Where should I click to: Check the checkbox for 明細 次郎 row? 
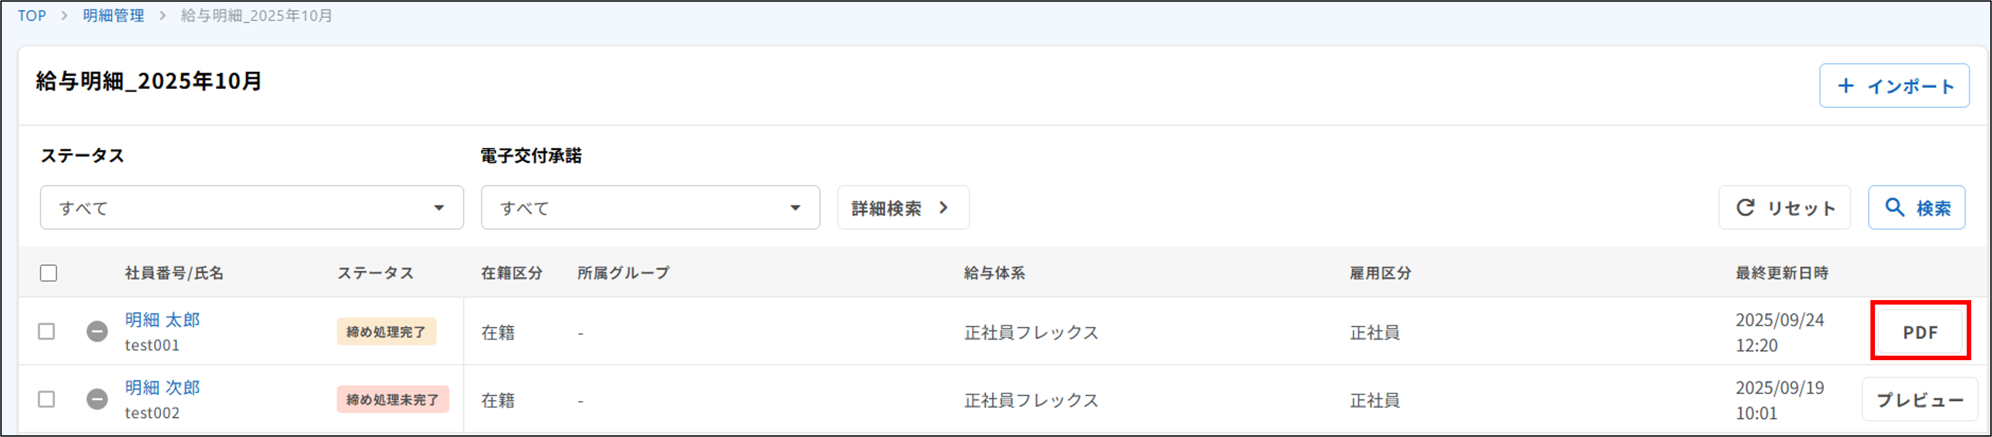point(47,399)
